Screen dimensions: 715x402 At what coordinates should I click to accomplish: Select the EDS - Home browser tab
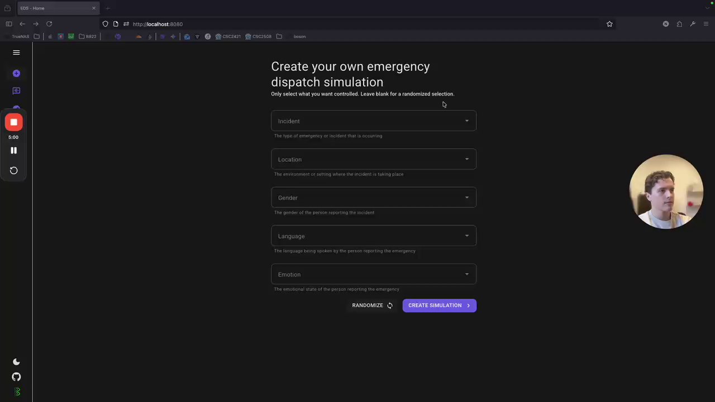pyautogui.click(x=56, y=8)
